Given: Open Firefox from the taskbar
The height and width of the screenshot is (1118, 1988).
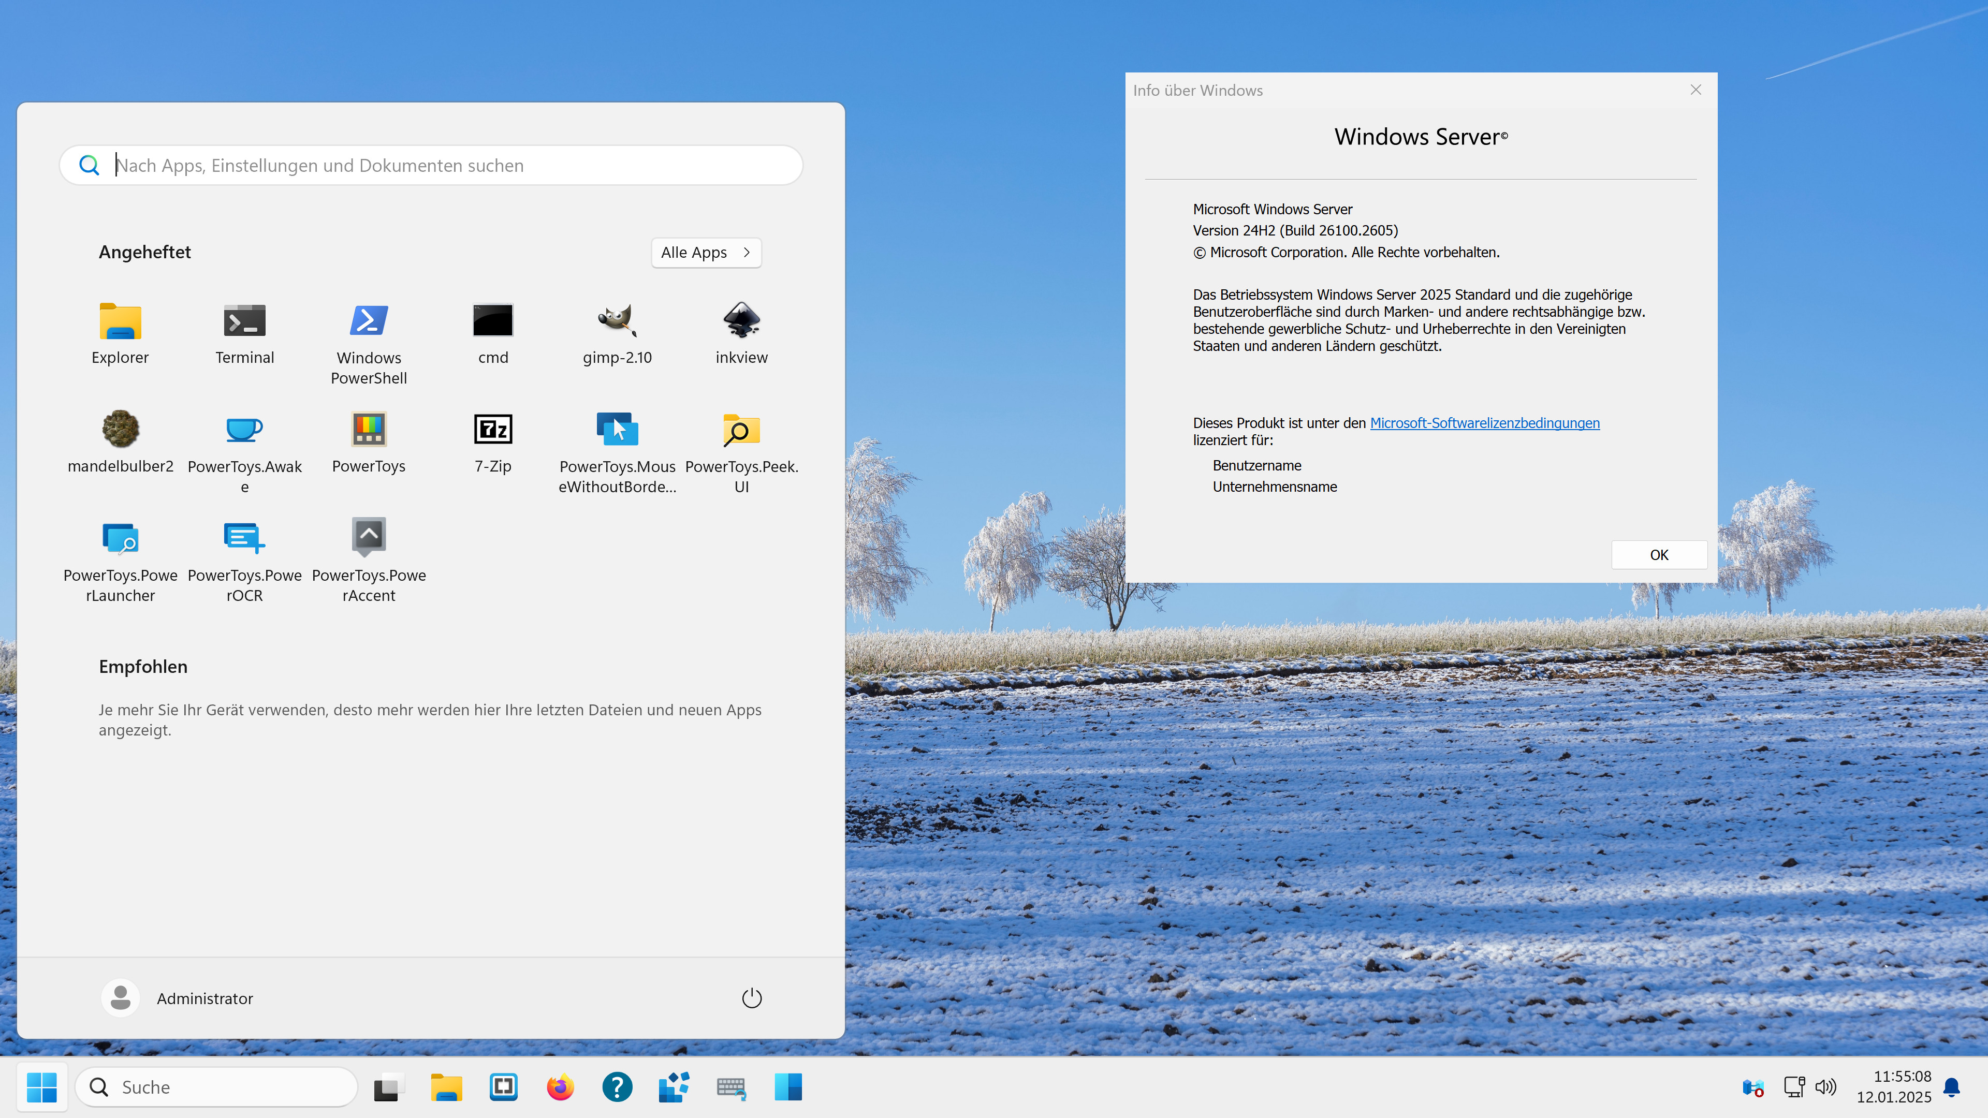Looking at the screenshot, I should tap(560, 1086).
